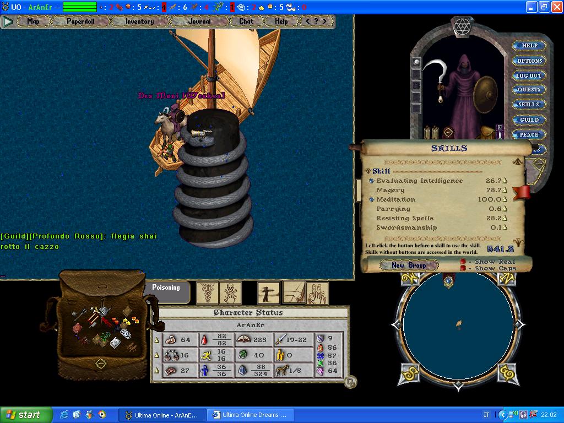Click the horse followers icon in Character Status

coord(281,371)
